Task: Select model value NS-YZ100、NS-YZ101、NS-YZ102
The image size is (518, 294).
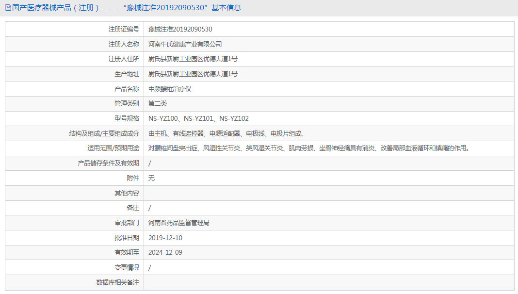Action: pos(198,118)
